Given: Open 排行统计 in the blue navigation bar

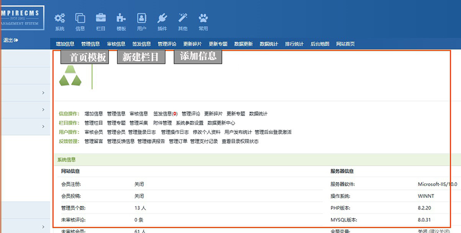Looking at the screenshot, I should pos(294,44).
